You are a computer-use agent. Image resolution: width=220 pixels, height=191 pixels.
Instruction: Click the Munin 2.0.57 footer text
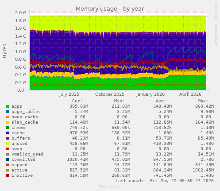point(110,186)
